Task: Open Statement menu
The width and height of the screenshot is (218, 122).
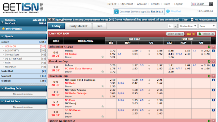Action: point(127,4)
